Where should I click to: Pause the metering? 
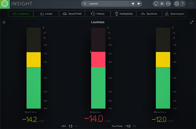(162, 4)
